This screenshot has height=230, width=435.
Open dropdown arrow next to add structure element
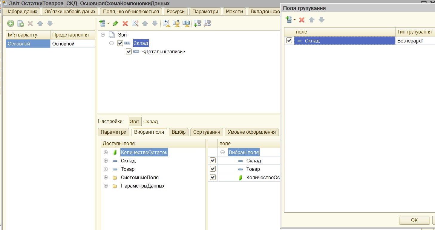coord(108,23)
